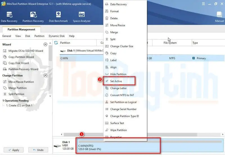The image size is (225, 159).
Task: Collapse the Wizard section chevron
Action: (46, 45)
